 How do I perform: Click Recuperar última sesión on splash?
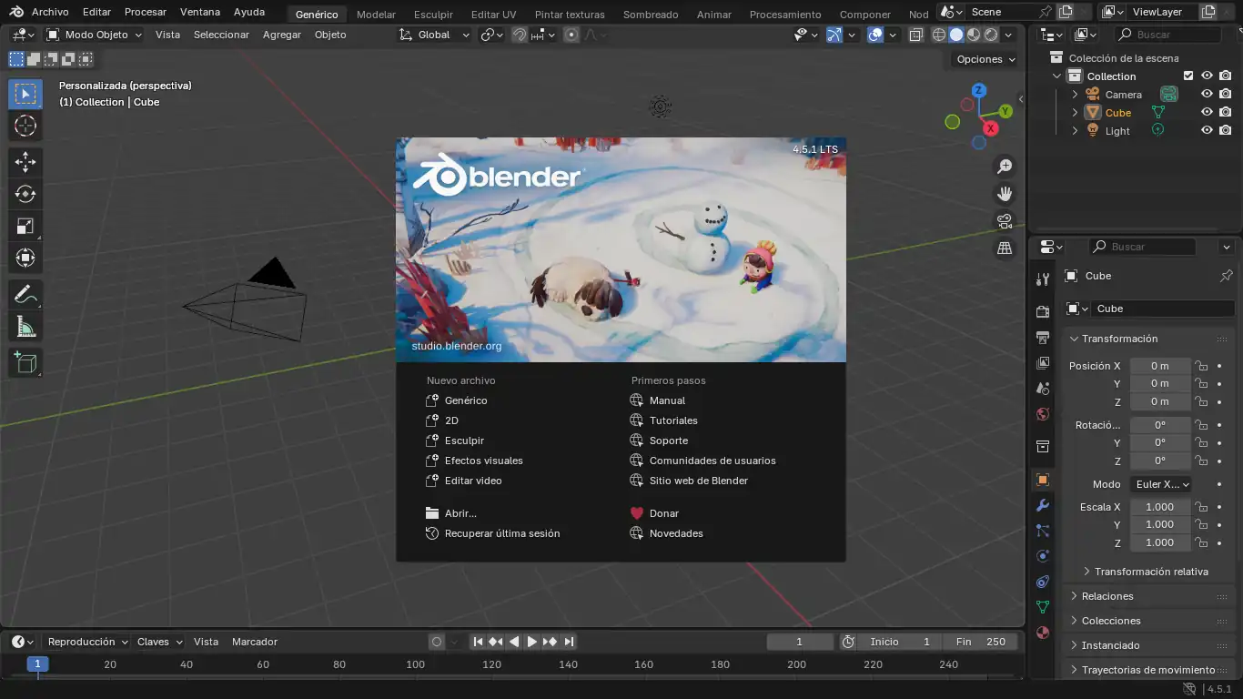[x=501, y=533]
